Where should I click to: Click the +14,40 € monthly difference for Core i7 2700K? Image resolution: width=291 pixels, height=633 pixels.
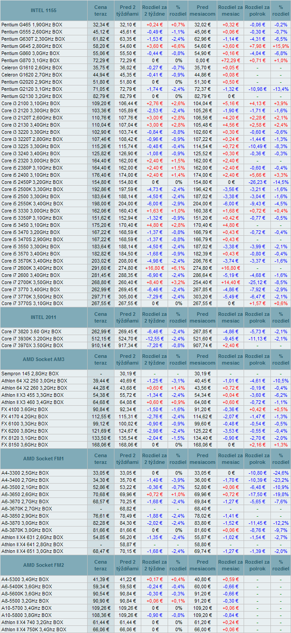(x=231, y=282)
